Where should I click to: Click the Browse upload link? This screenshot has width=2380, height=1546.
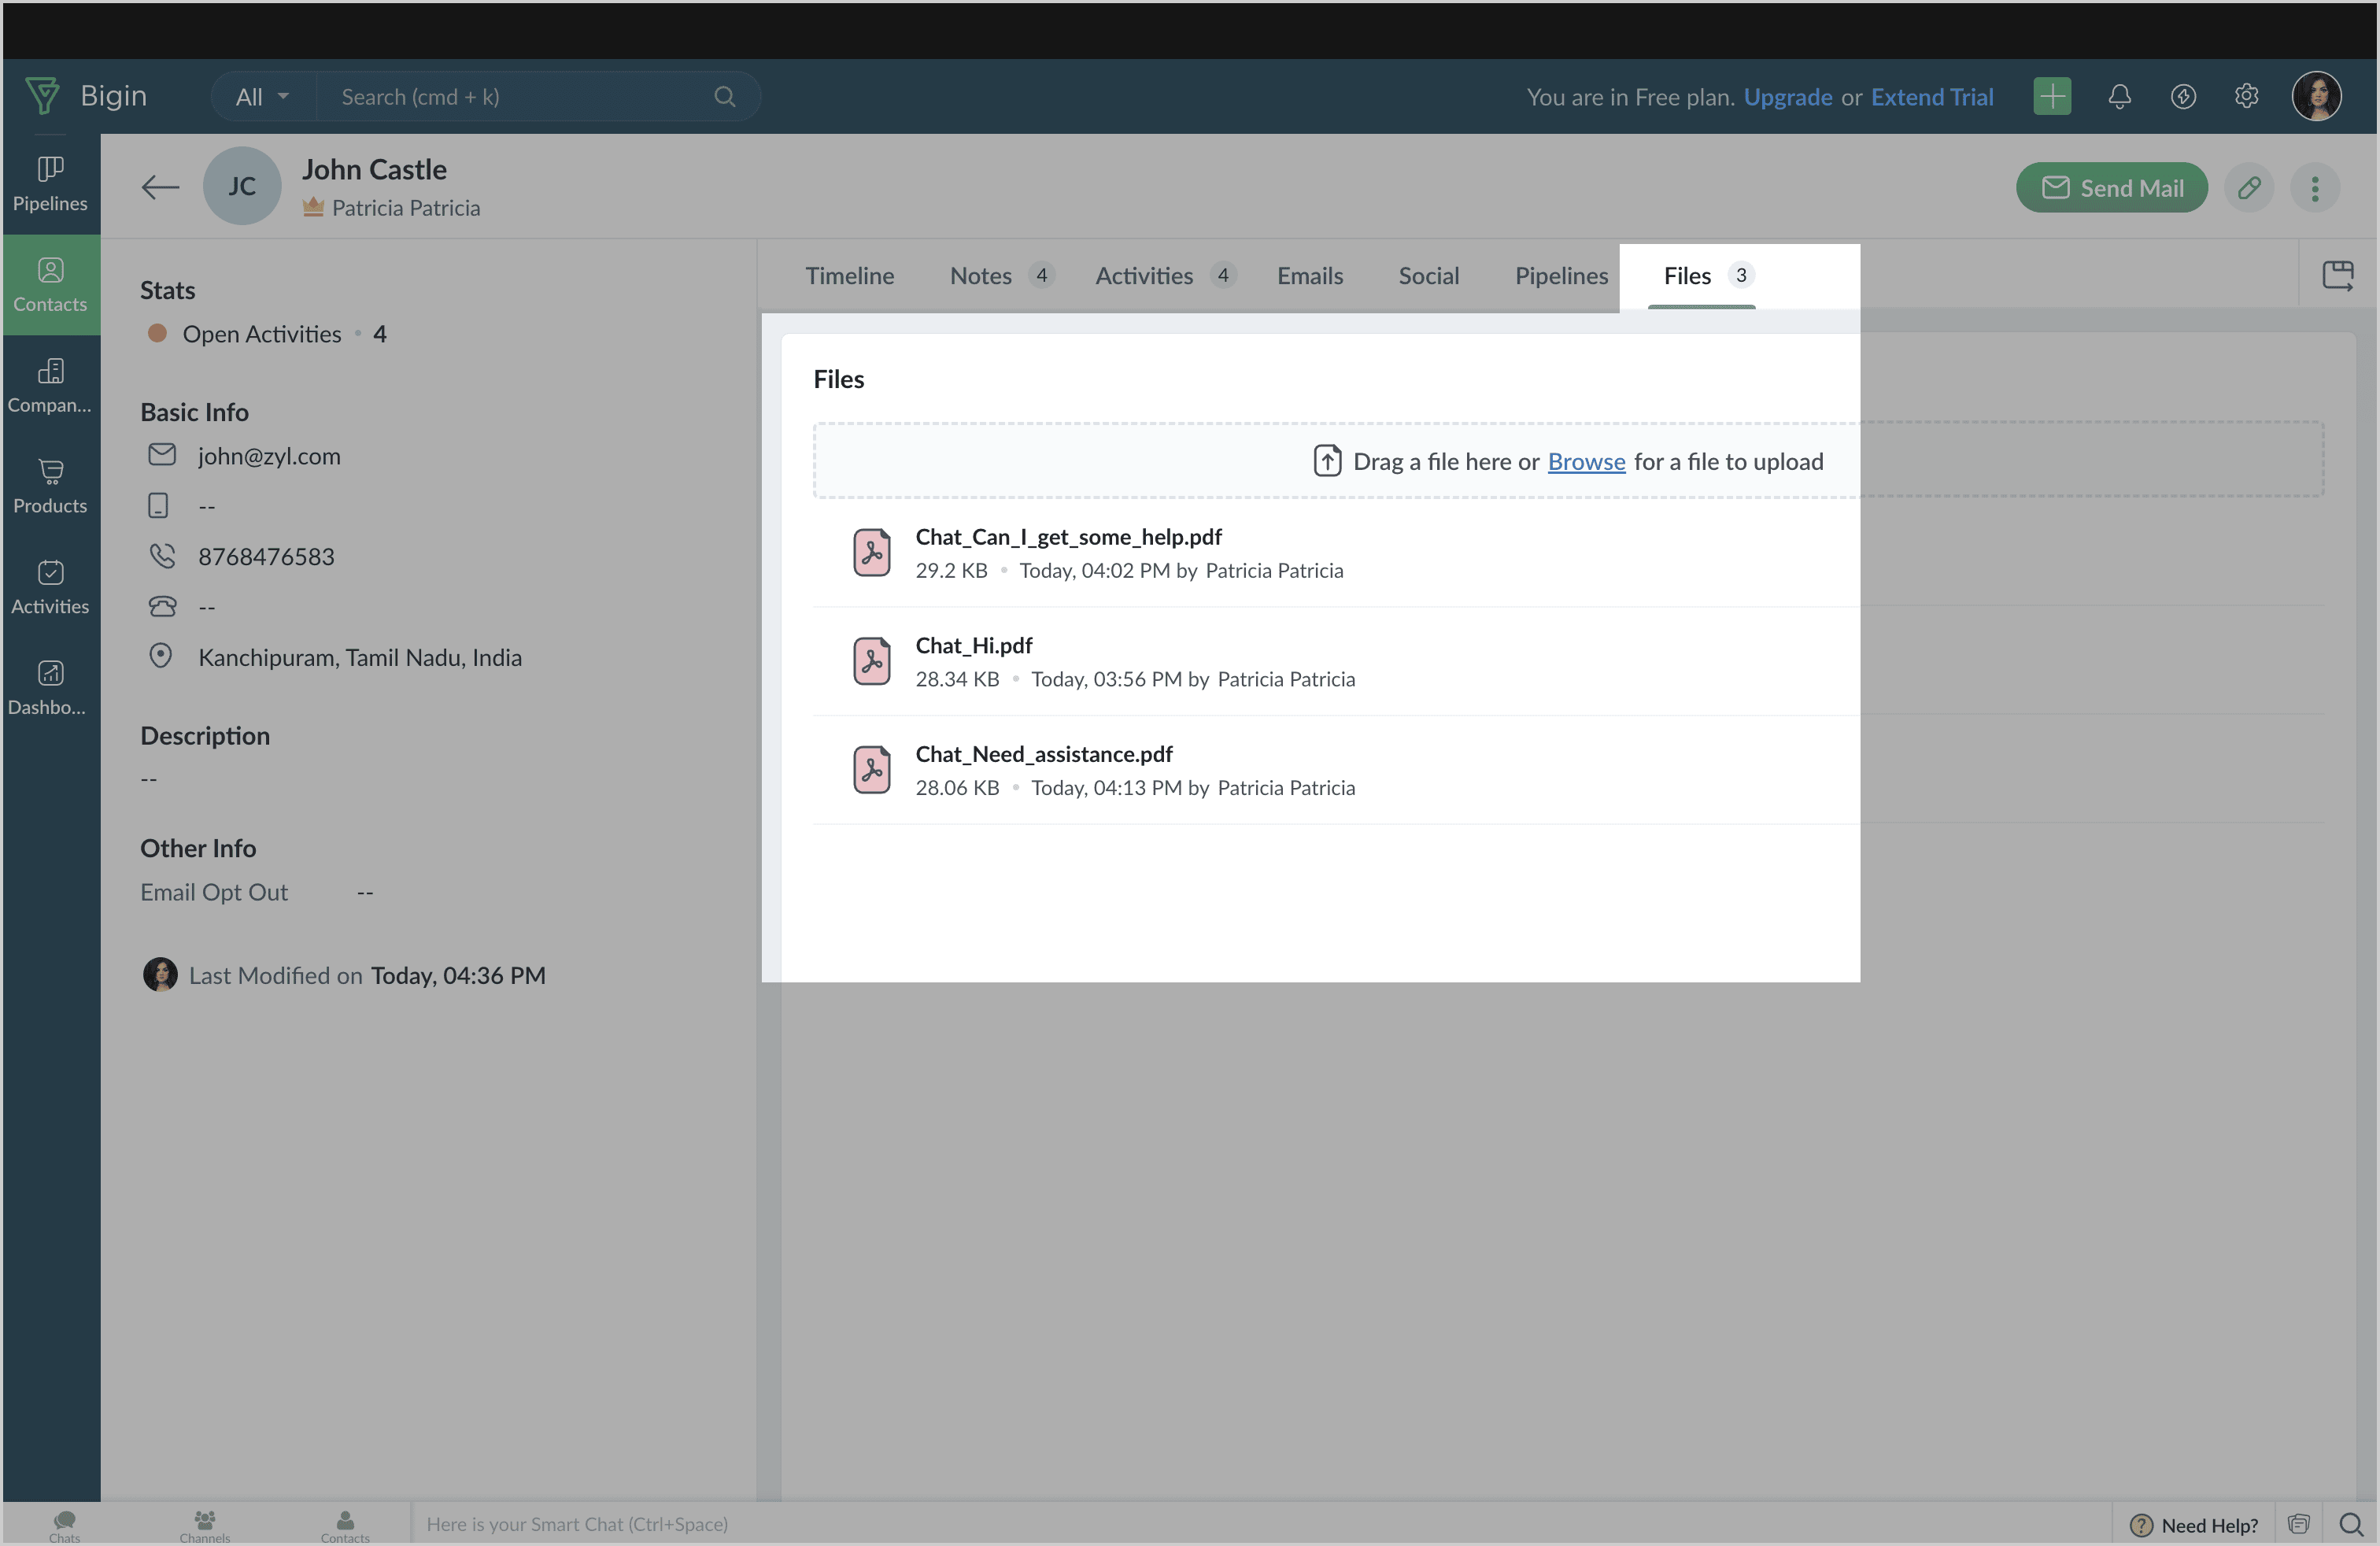pyautogui.click(x=1586, y=461)
